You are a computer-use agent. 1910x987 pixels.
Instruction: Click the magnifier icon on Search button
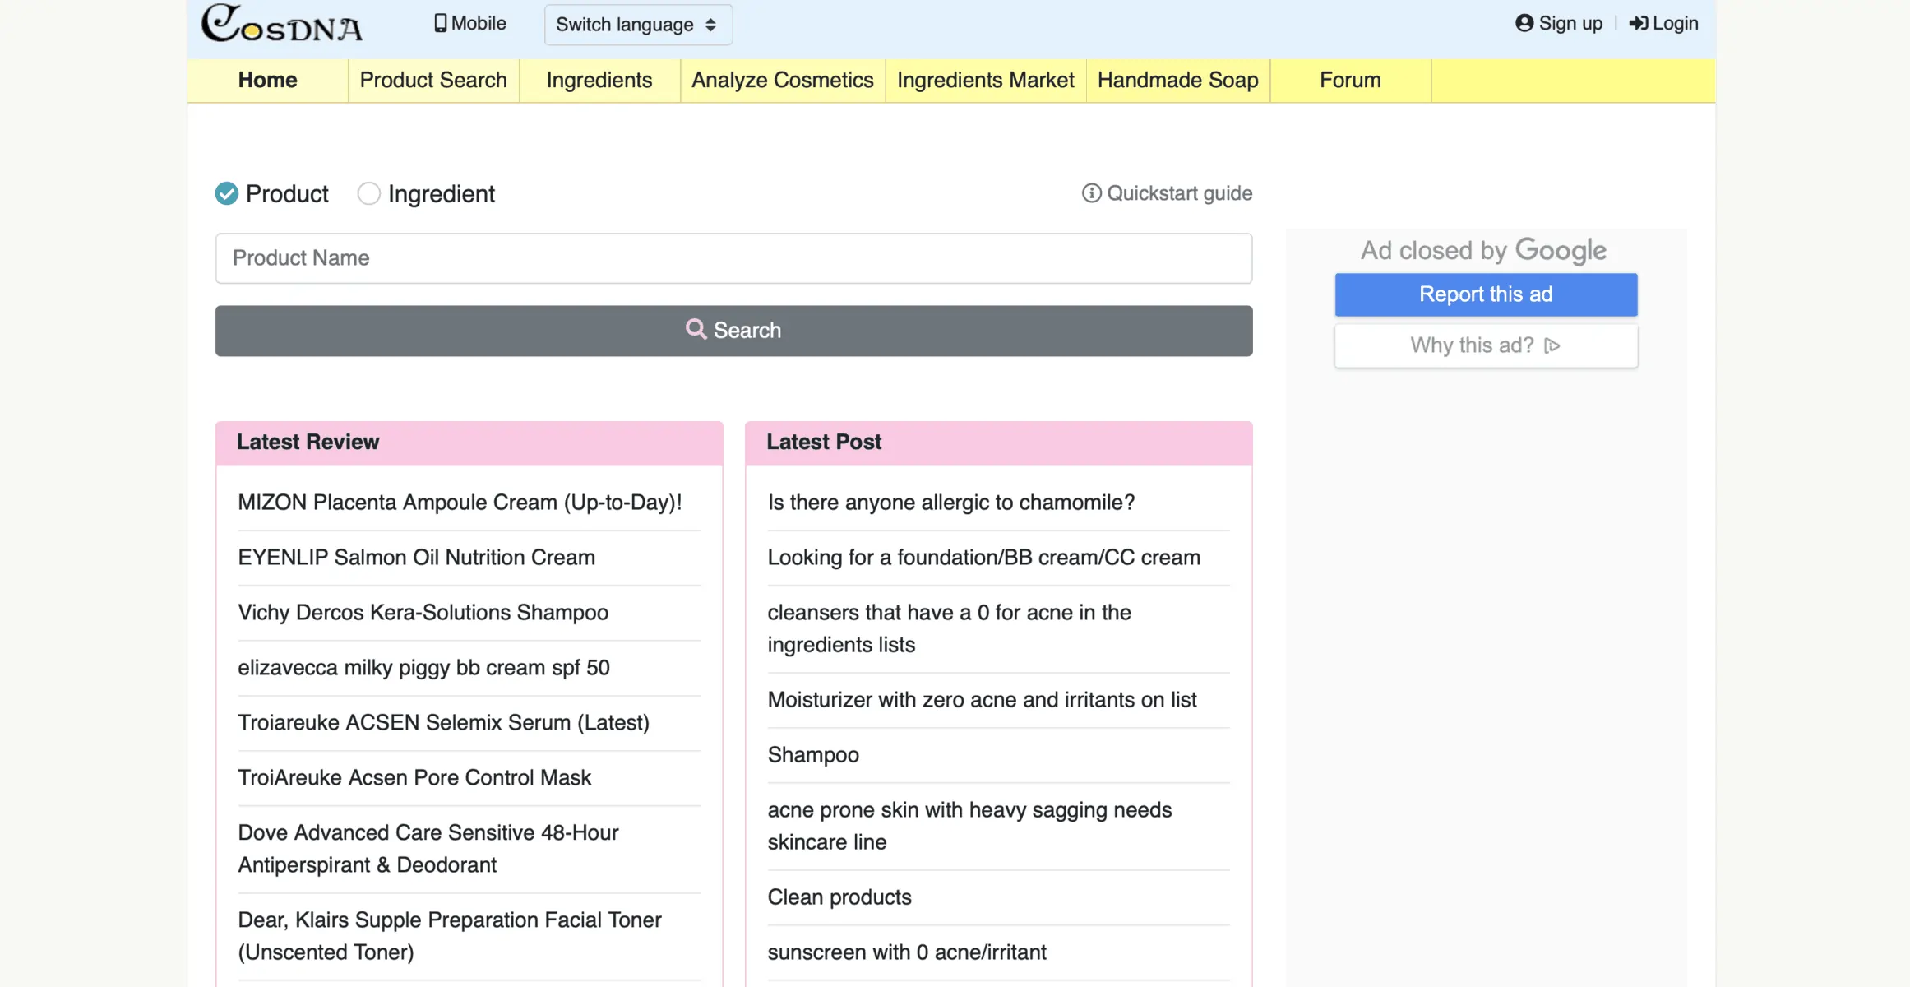pyautogui.click(x=696, y=330)
